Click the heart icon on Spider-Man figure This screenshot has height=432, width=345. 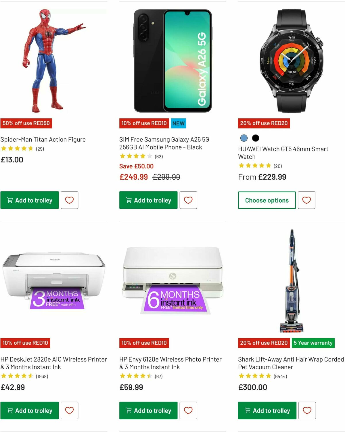[69, 200]
